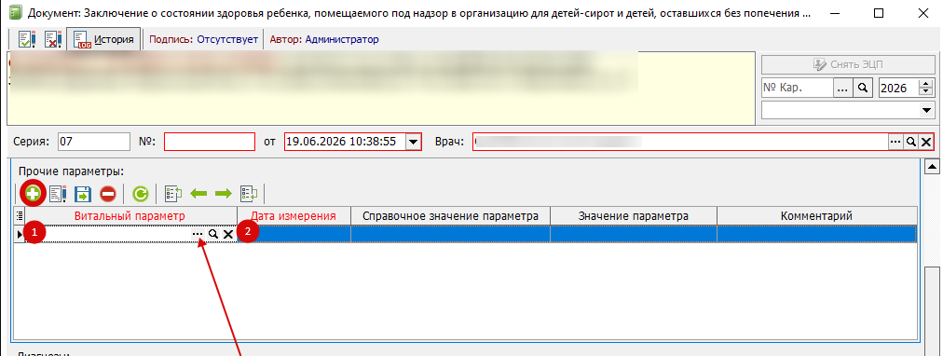
Task: Jump to last record in parameters list
Action: [x=249, y=194]
